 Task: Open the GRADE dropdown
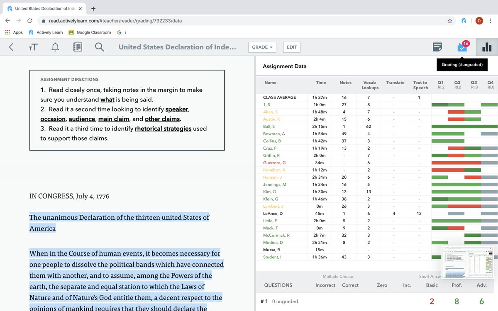[262, 47]
